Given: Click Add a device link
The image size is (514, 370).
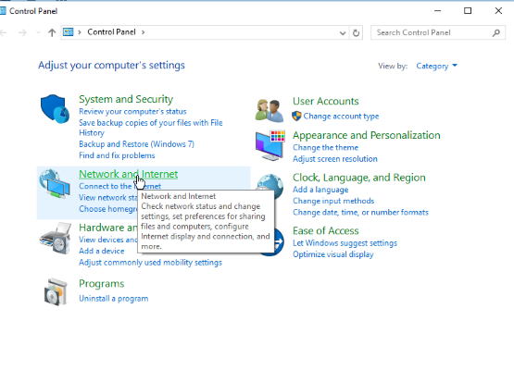Looking at the screenshot, I should pos(102,251).
